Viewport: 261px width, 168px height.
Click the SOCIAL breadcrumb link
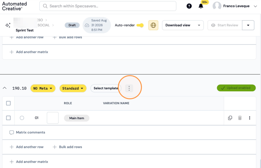(x=44, y=25)
